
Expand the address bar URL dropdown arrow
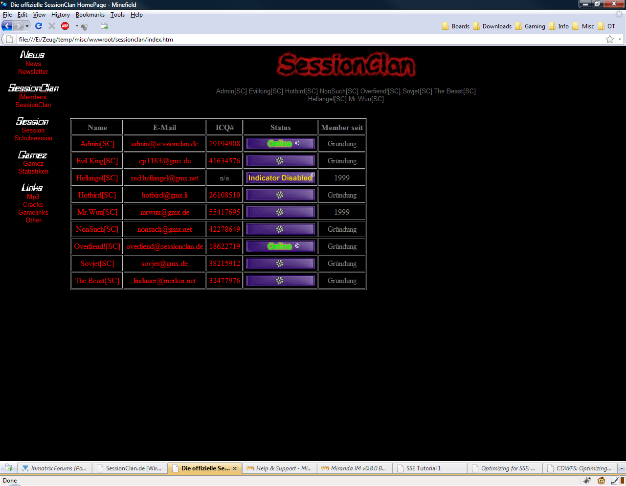(x=620, y=40)
